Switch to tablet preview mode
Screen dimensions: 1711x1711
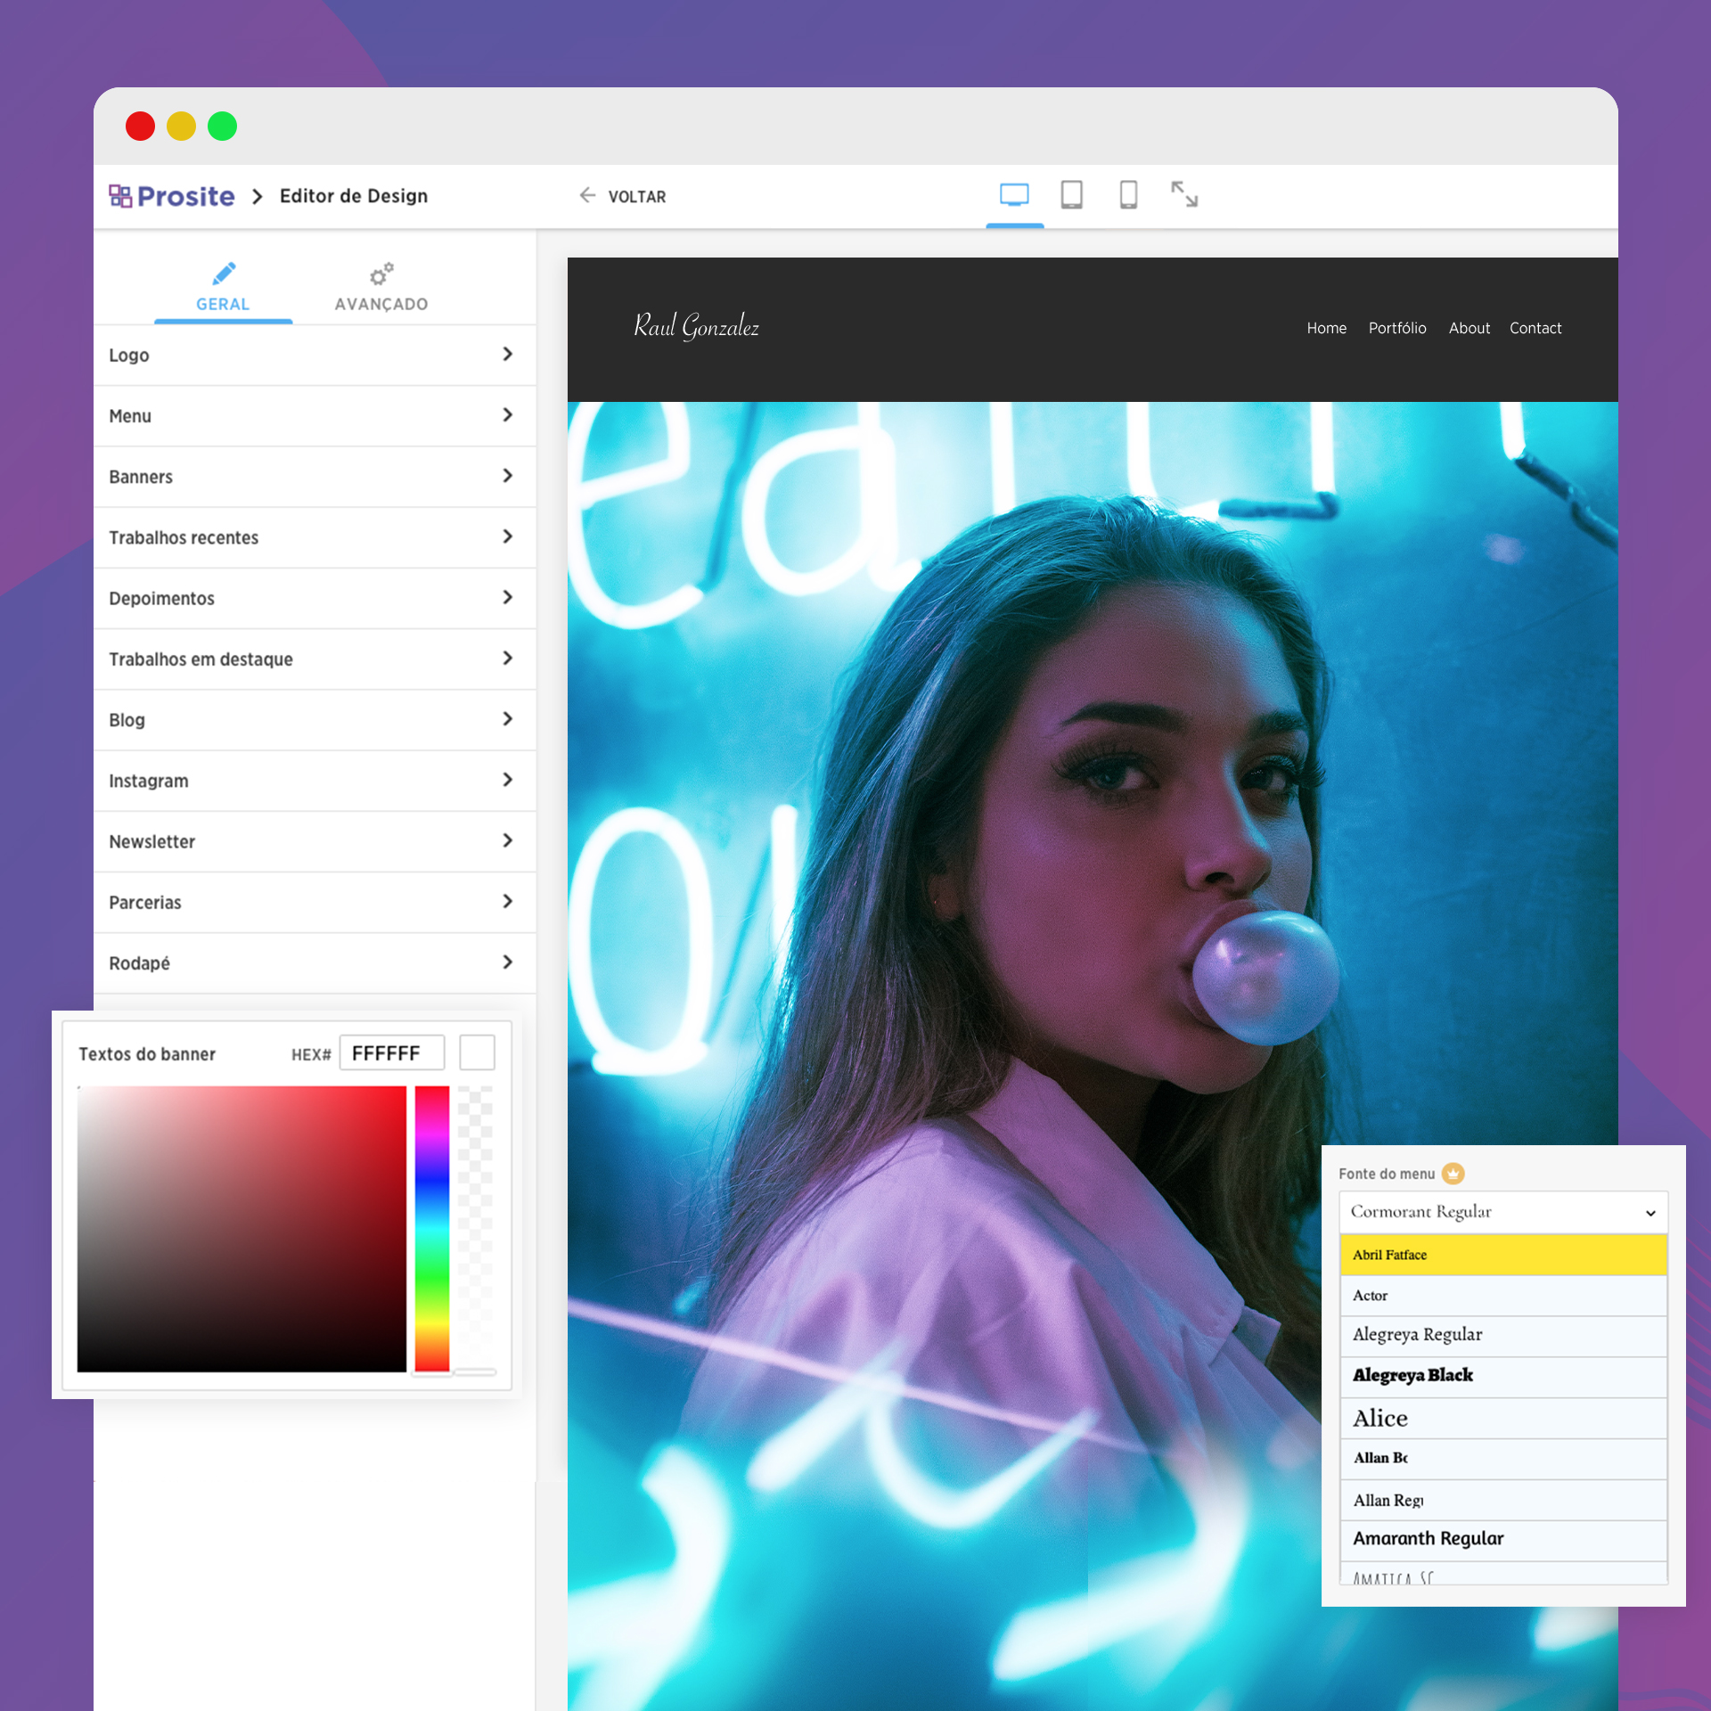point(1071,194)
